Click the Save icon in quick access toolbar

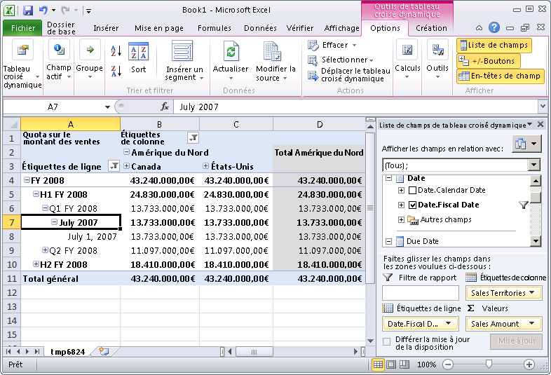[x=27, y=11]
